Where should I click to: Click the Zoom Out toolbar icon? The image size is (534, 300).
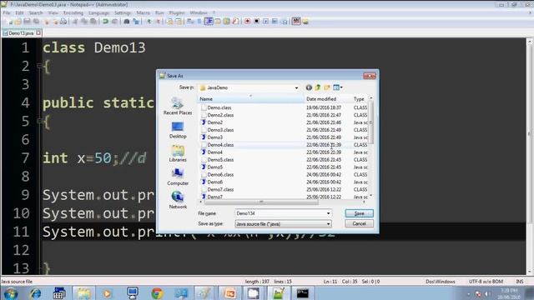tap(158, 22)
